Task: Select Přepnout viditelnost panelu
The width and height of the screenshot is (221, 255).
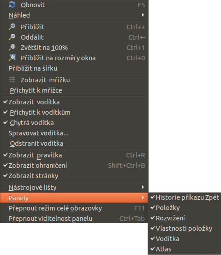Action: (x=74, y=219)
